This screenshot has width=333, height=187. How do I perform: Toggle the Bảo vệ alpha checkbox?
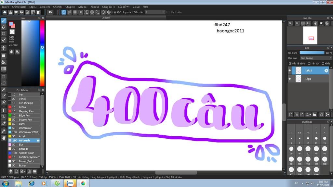pos(290,63)
